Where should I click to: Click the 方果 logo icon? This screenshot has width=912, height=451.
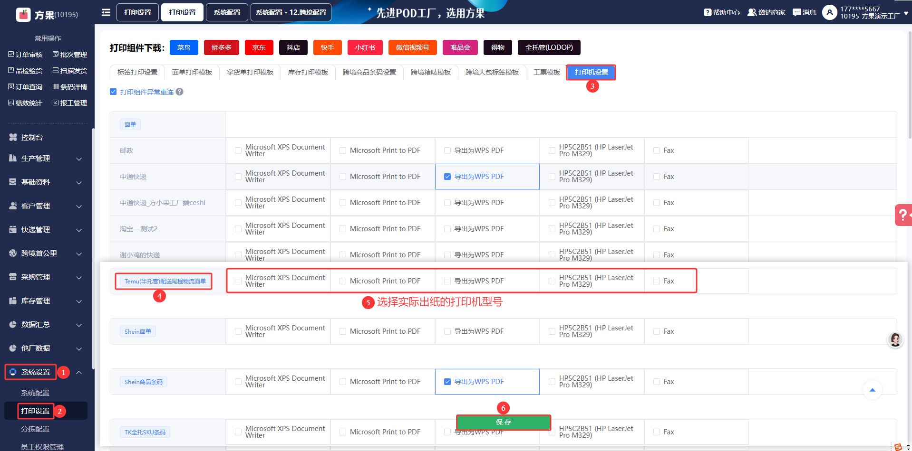pos(23,15)
